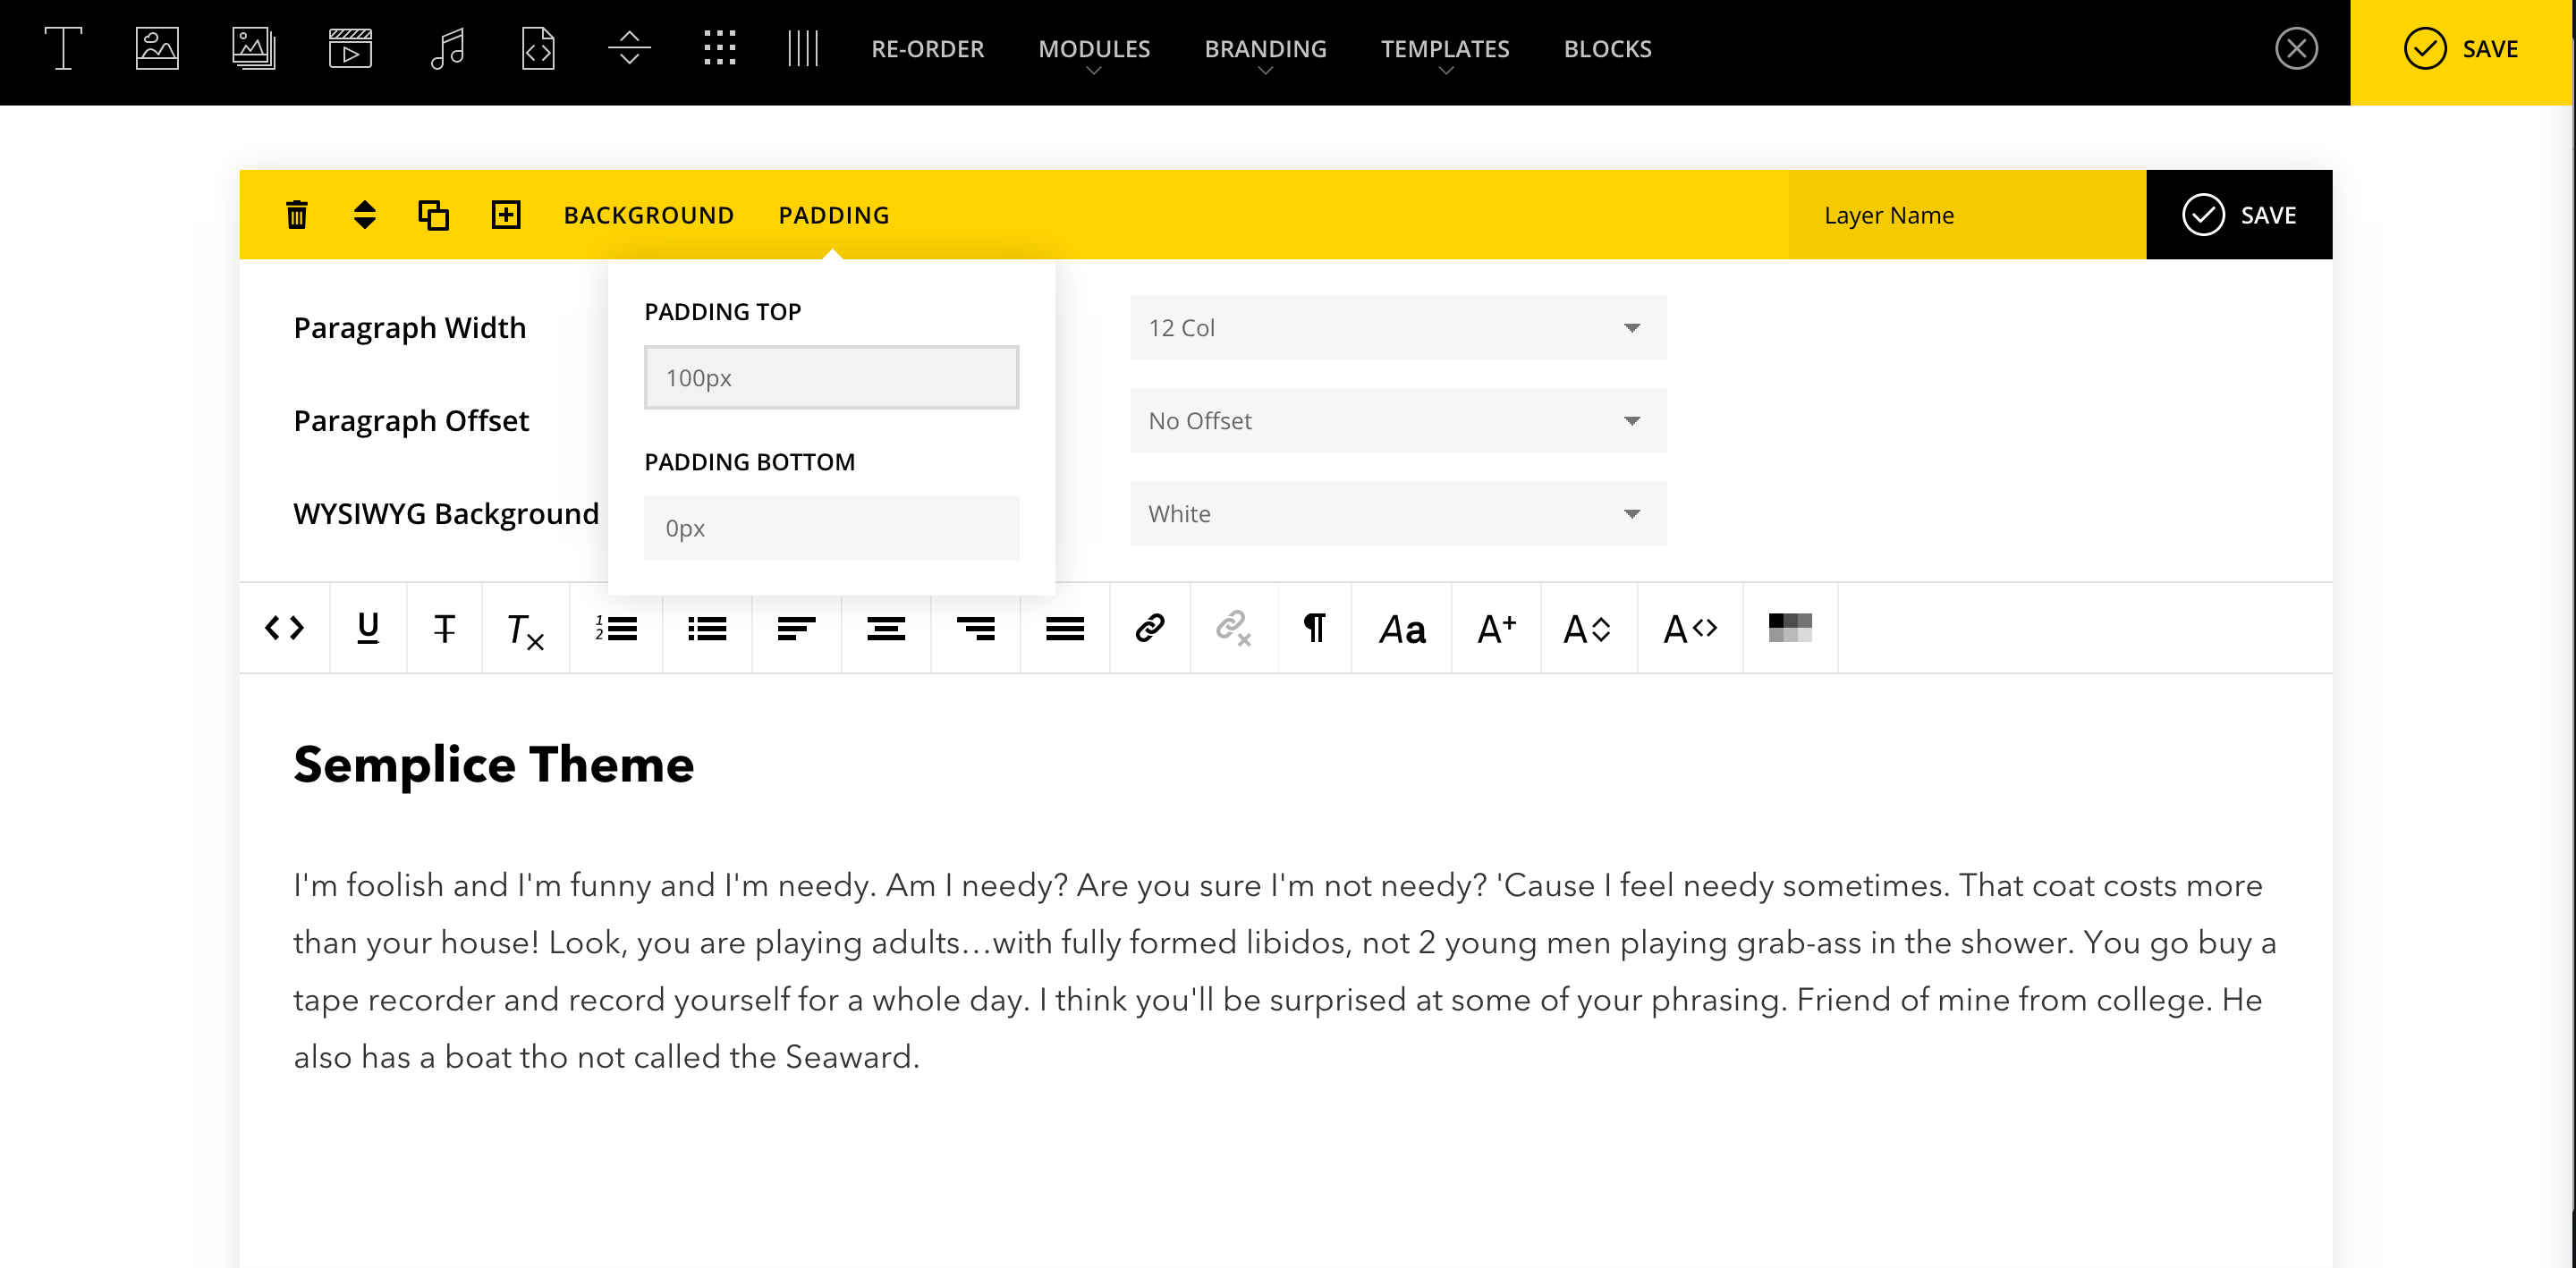Open letter spacing option
Viewport: 2576px width, 1268px height.
coord(1690,628)
